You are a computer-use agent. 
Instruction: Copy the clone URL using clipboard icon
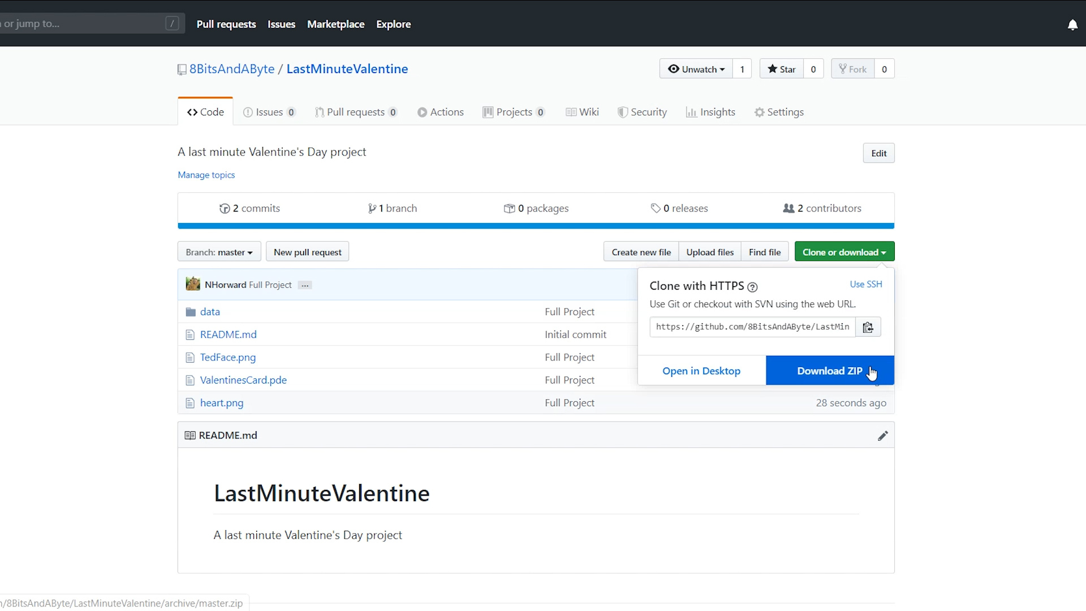pos(868,327)
